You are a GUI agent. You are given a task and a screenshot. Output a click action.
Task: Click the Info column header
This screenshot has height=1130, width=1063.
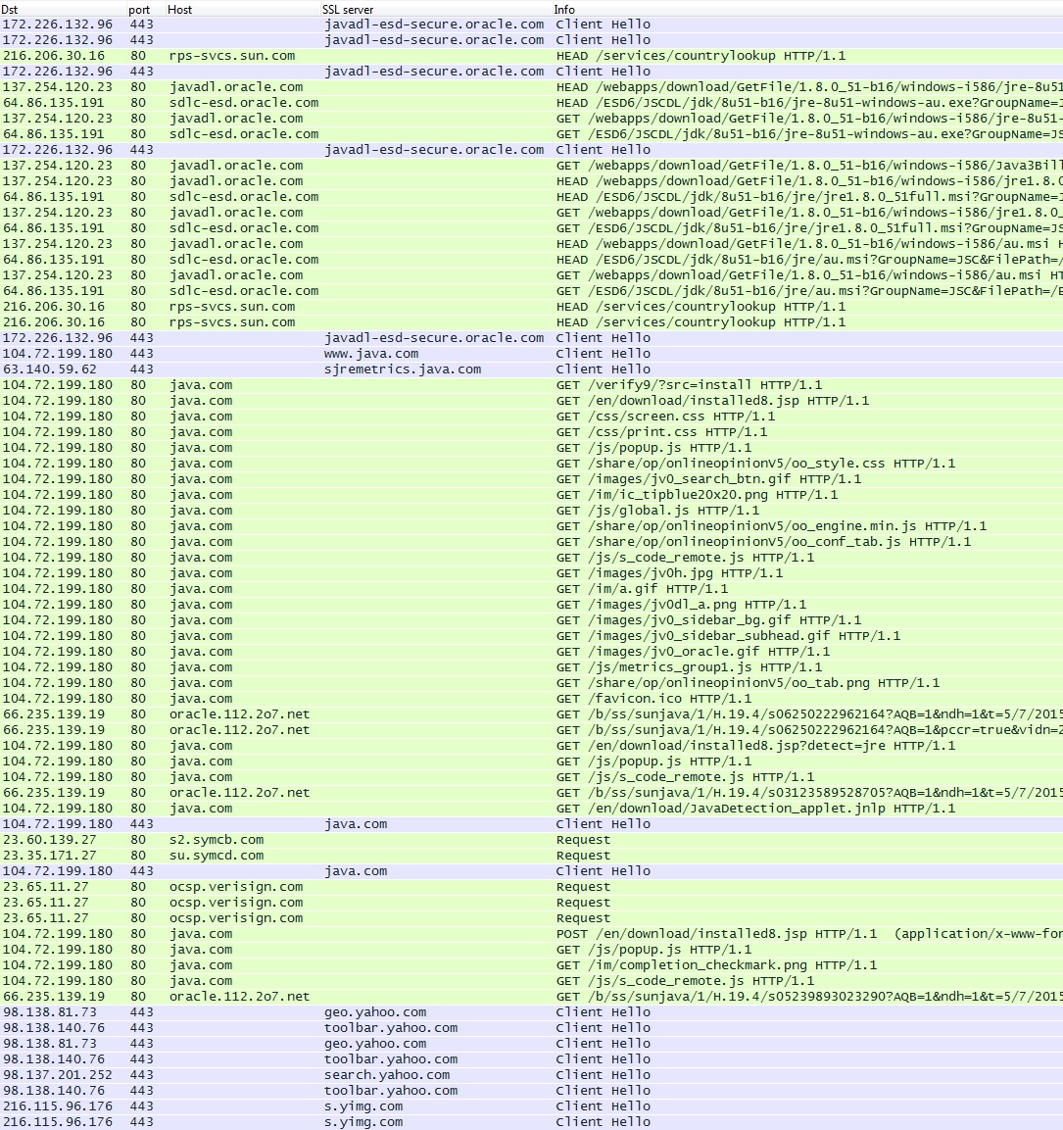564,9
